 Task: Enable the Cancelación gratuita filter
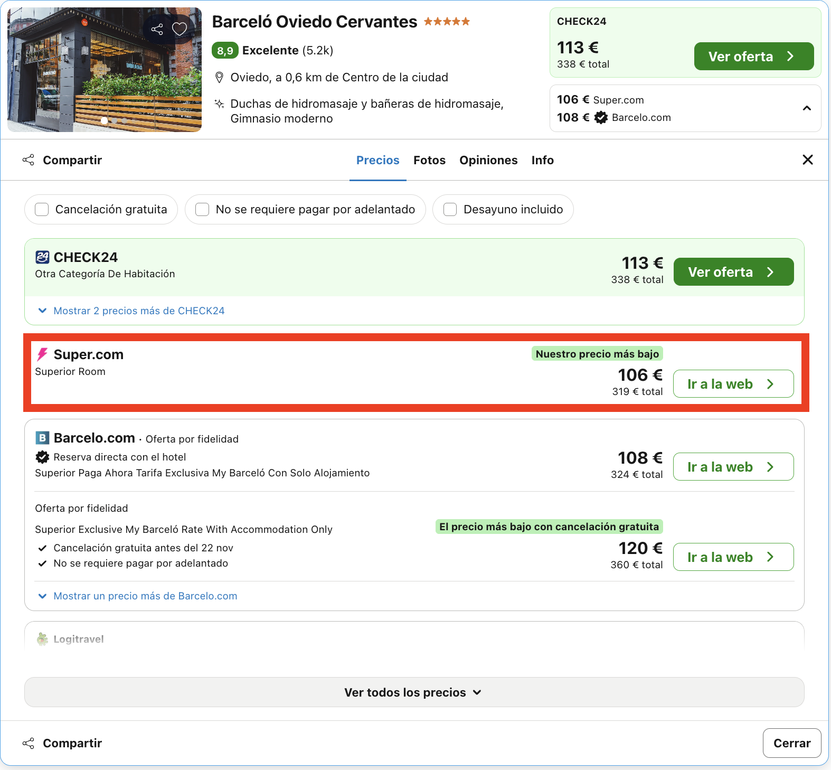pyautogui.click(x=42, y=210)
